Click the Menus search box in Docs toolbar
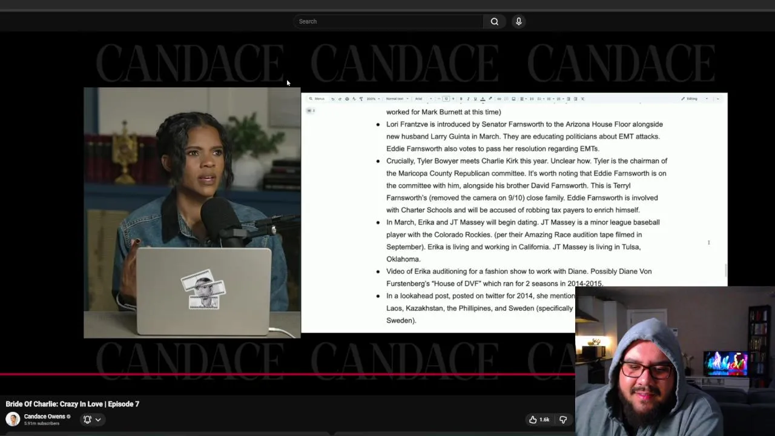This screenshot has height=436, width=775. click(x=317, y=99)
